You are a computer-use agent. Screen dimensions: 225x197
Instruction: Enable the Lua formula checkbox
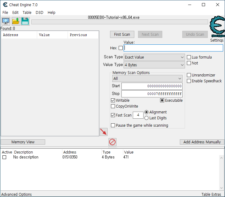tap(189, 57)
